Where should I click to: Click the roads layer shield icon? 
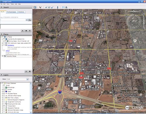6,91
